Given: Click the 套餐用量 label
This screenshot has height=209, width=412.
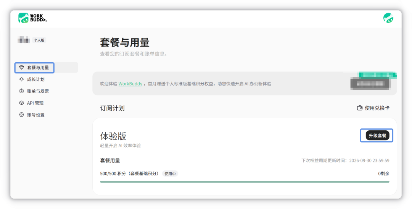Looking at the screenshot, I should 110,160.
